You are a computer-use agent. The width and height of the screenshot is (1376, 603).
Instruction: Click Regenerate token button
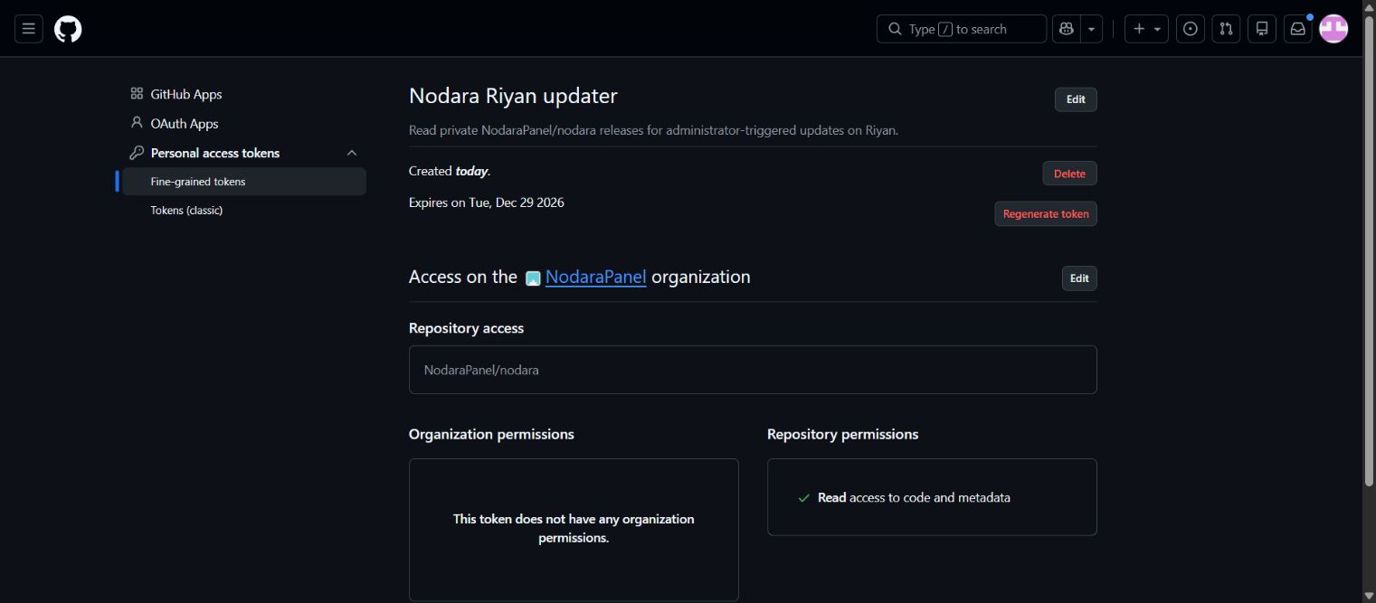pos(1046,214)
